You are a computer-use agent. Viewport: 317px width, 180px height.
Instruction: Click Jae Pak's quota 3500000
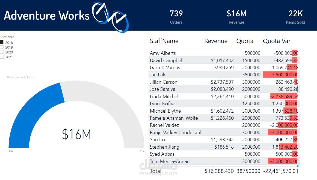tap(251, 74)
